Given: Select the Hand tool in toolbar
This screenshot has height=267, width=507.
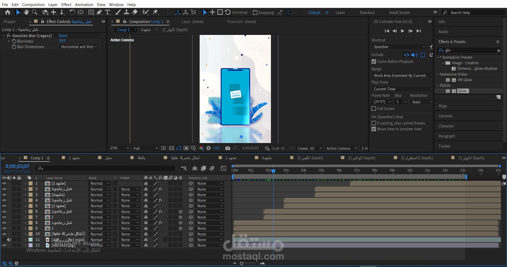Looking at the screenshot, I should tap(26, 12).
